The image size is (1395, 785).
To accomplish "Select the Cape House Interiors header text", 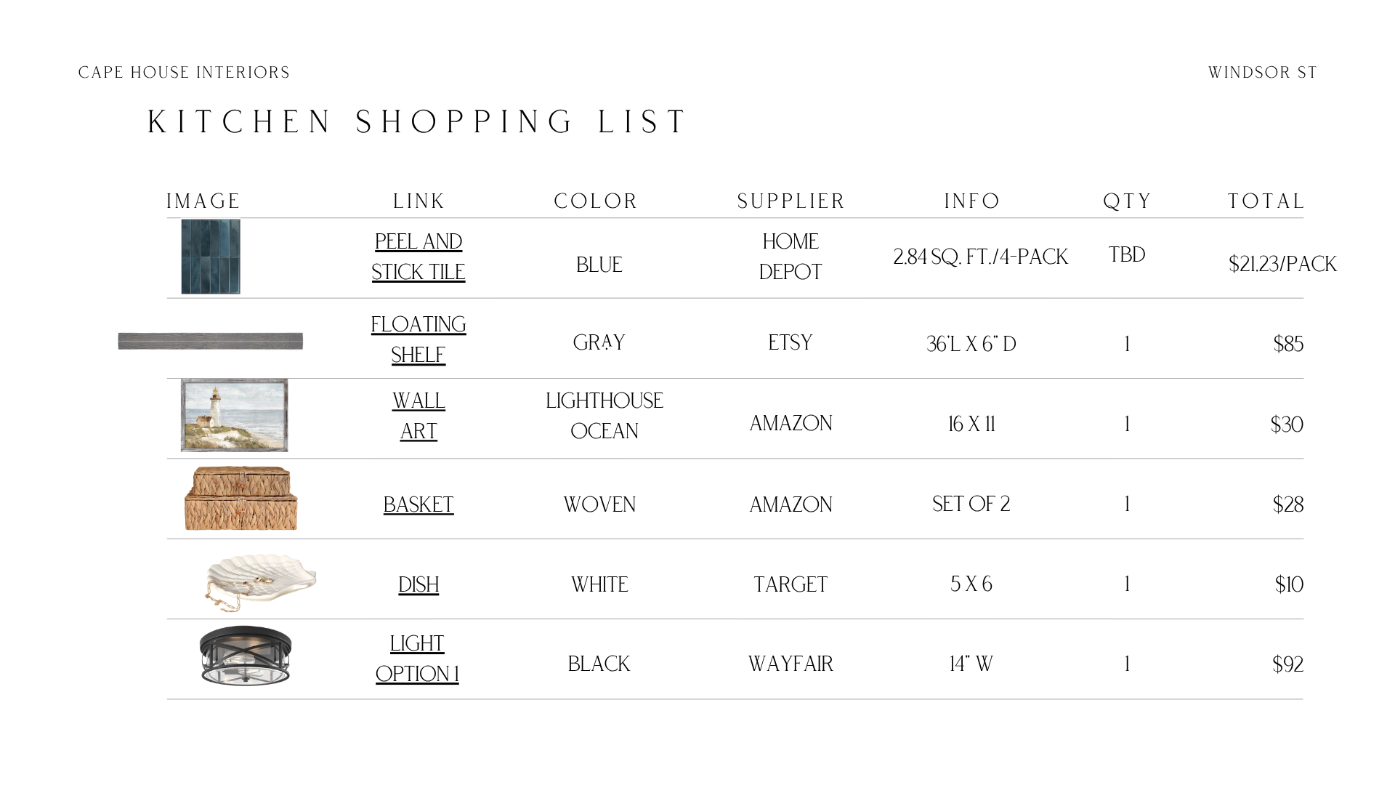I will 185,73.
